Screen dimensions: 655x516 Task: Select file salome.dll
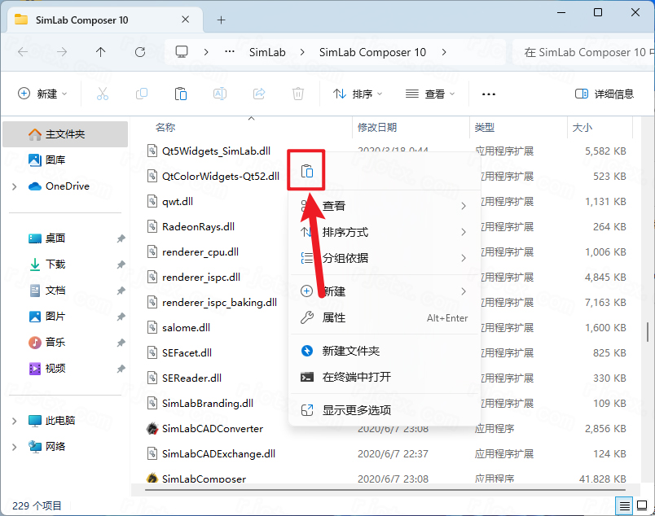186,328
